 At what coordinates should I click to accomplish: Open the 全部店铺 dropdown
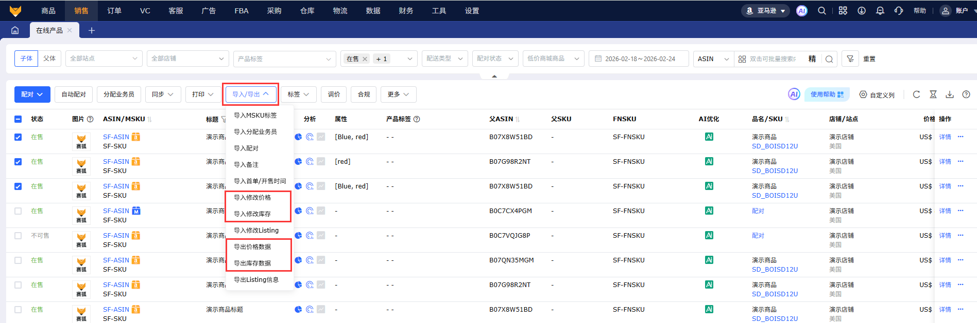[x=187, y=59]
